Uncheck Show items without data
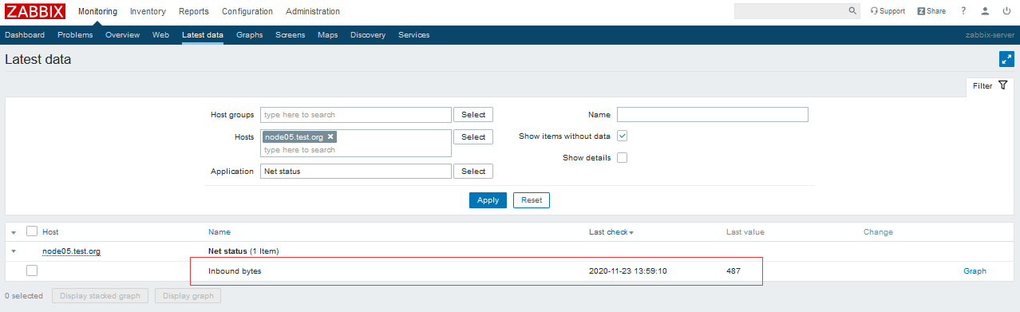This screenshot has height=312, width=1020. pyautogui.click(x=623, y=136)
